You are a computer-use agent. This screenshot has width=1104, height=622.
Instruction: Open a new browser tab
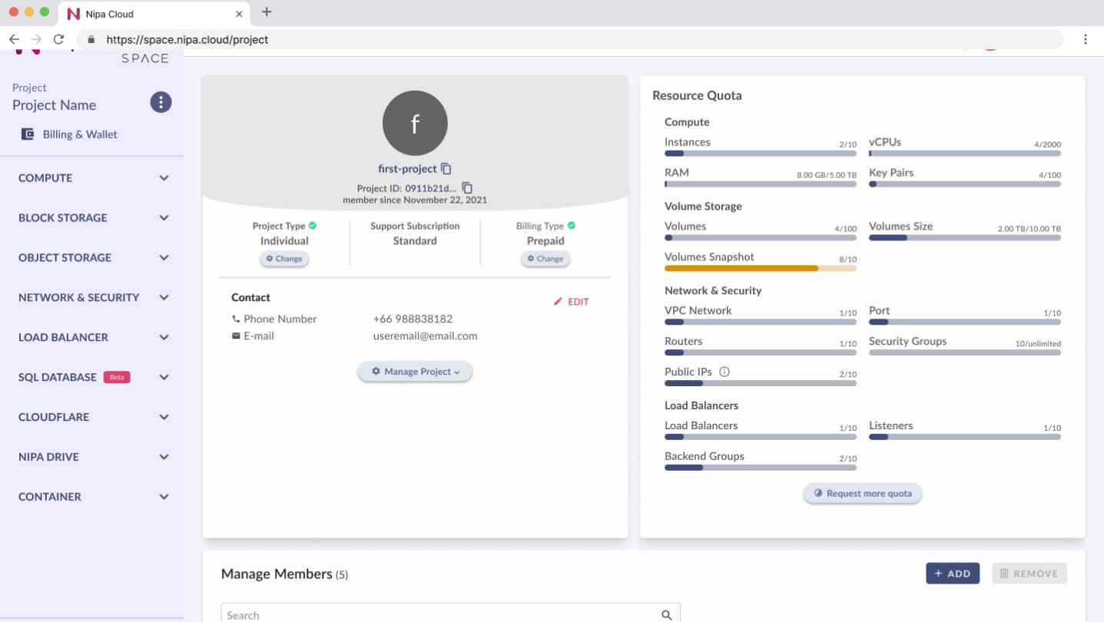coord(267,12)
